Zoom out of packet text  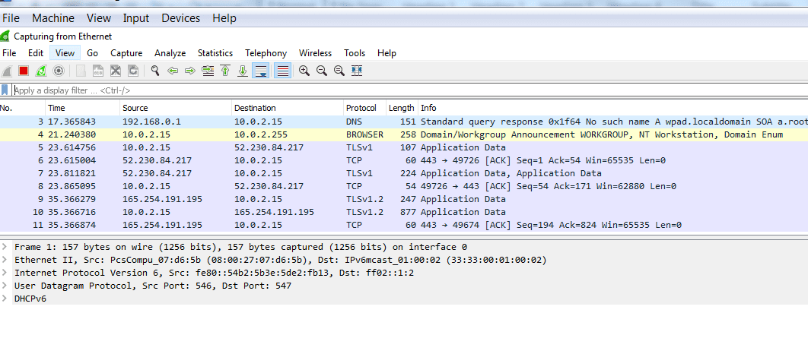pos(322,71)
